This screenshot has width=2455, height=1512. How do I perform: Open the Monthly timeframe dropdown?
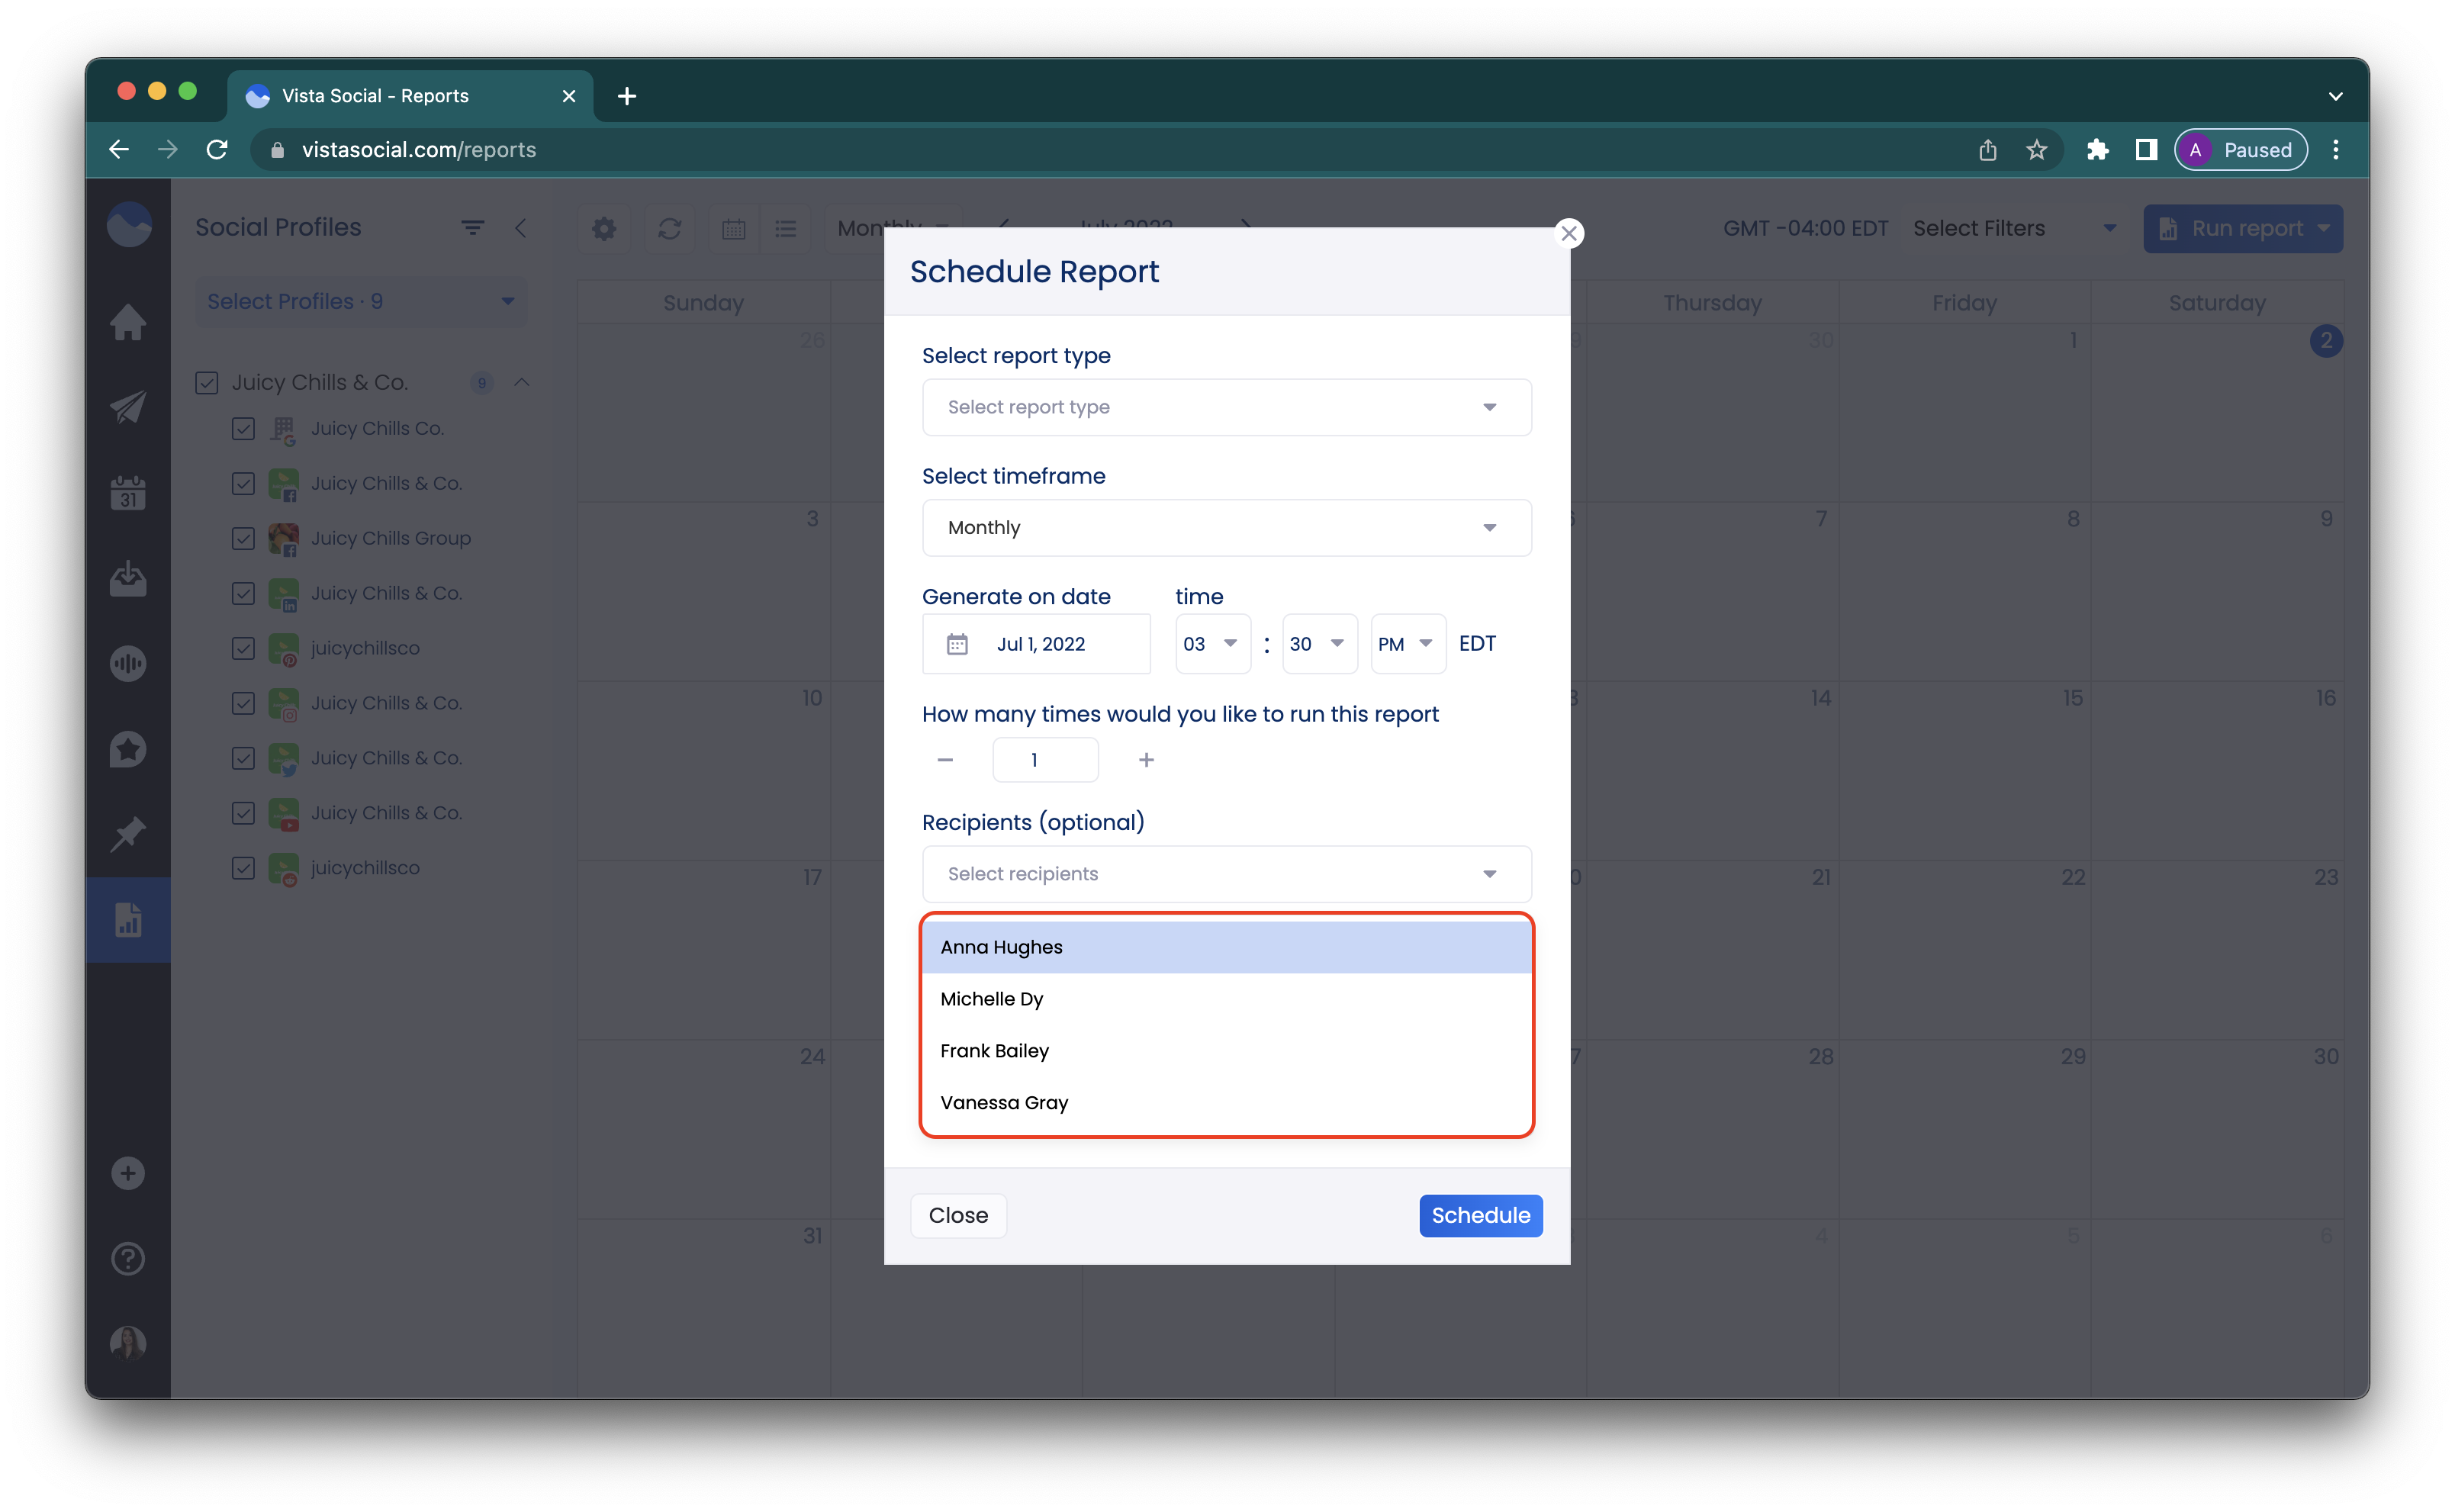[1226, 527]
